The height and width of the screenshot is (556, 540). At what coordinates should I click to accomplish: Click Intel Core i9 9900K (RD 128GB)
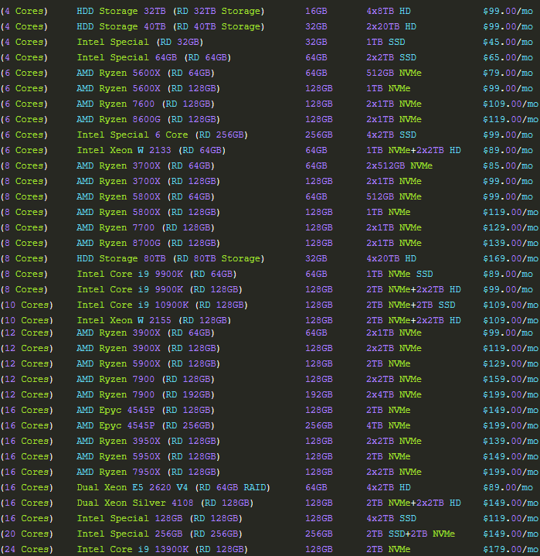159,290
